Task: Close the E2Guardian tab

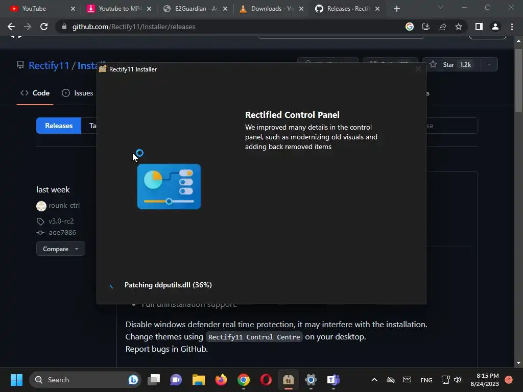Action: (x=225, y=9)
